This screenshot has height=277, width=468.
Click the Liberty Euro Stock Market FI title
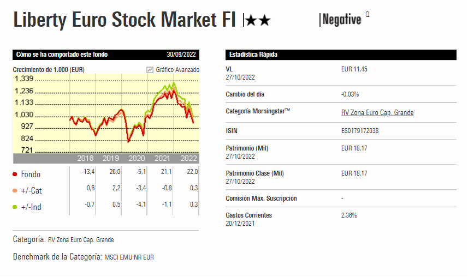tap(124, 20)
